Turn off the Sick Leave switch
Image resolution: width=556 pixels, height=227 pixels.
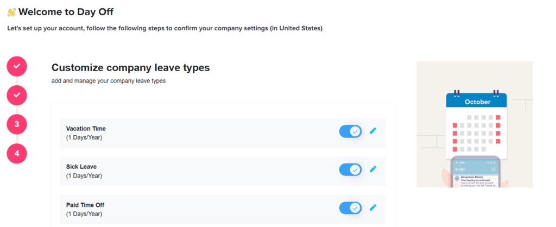350,169
